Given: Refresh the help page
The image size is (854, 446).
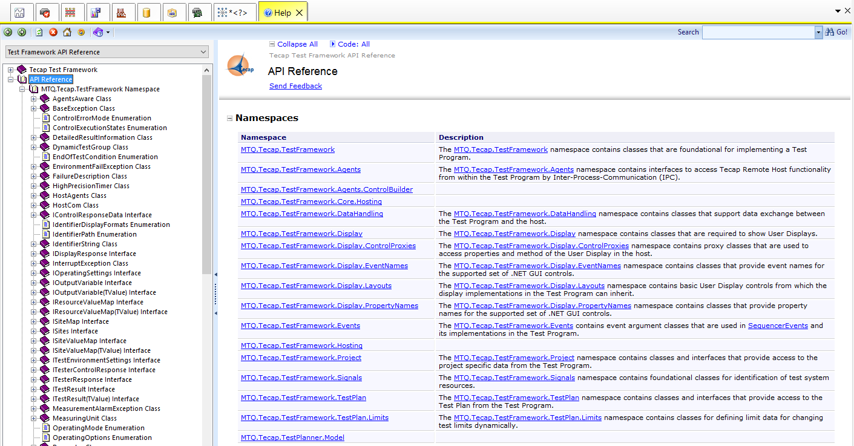Looking at the screenshot, I should tap(39, 32).
